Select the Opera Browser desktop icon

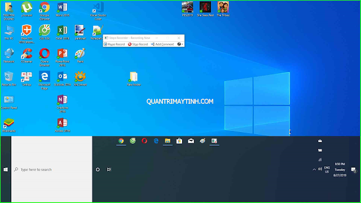(x=45, y=58)
